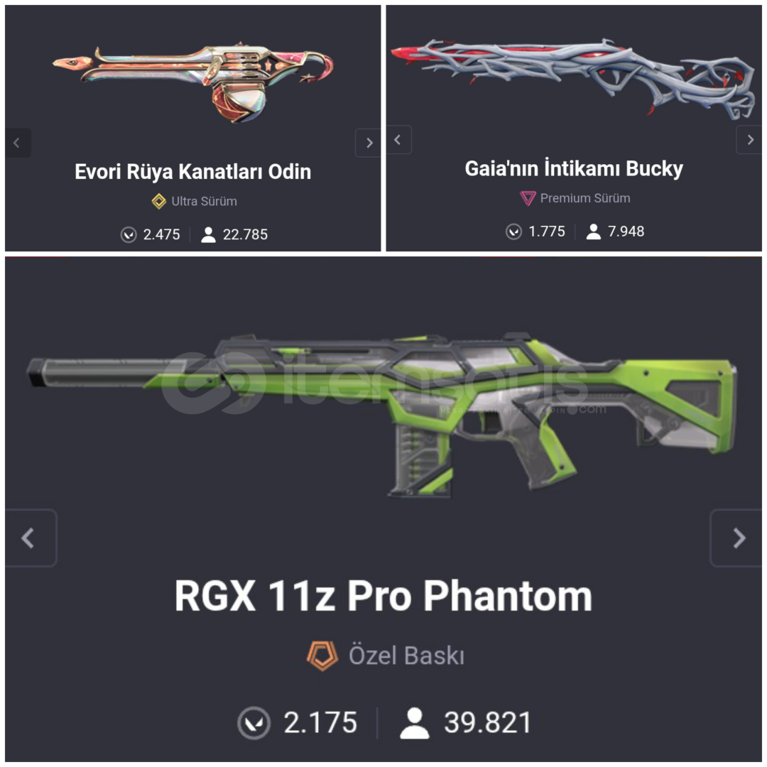Viewport: 767px width, 767px height.
Task: Click the Valorant Points icon beside 2.175
Action: (x=254, y=723)
